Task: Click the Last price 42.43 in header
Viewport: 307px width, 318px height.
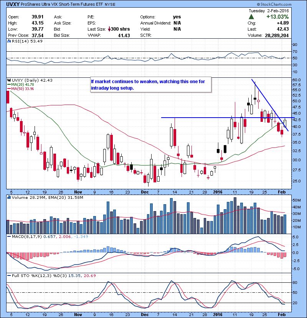Action: (282, 29)
